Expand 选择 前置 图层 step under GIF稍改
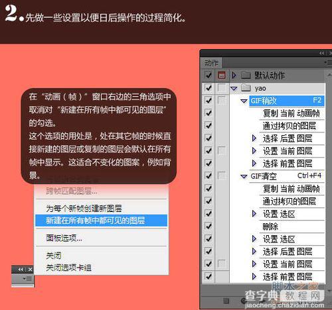Screen dimensions: 332x310 [254, 164]
